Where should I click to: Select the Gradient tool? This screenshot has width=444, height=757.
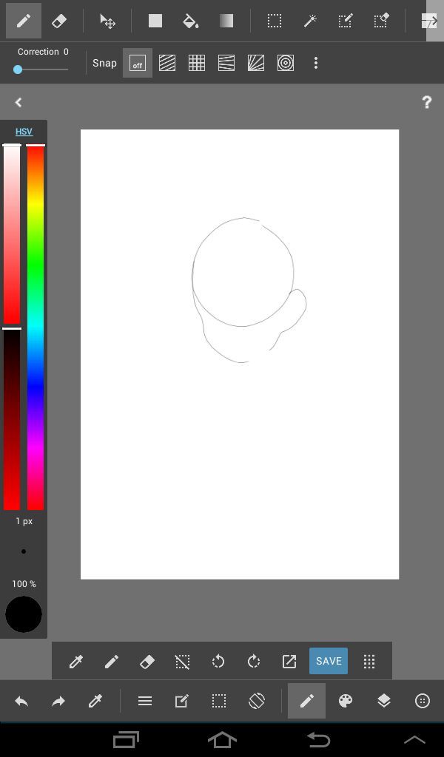click(x=226, y=21)
